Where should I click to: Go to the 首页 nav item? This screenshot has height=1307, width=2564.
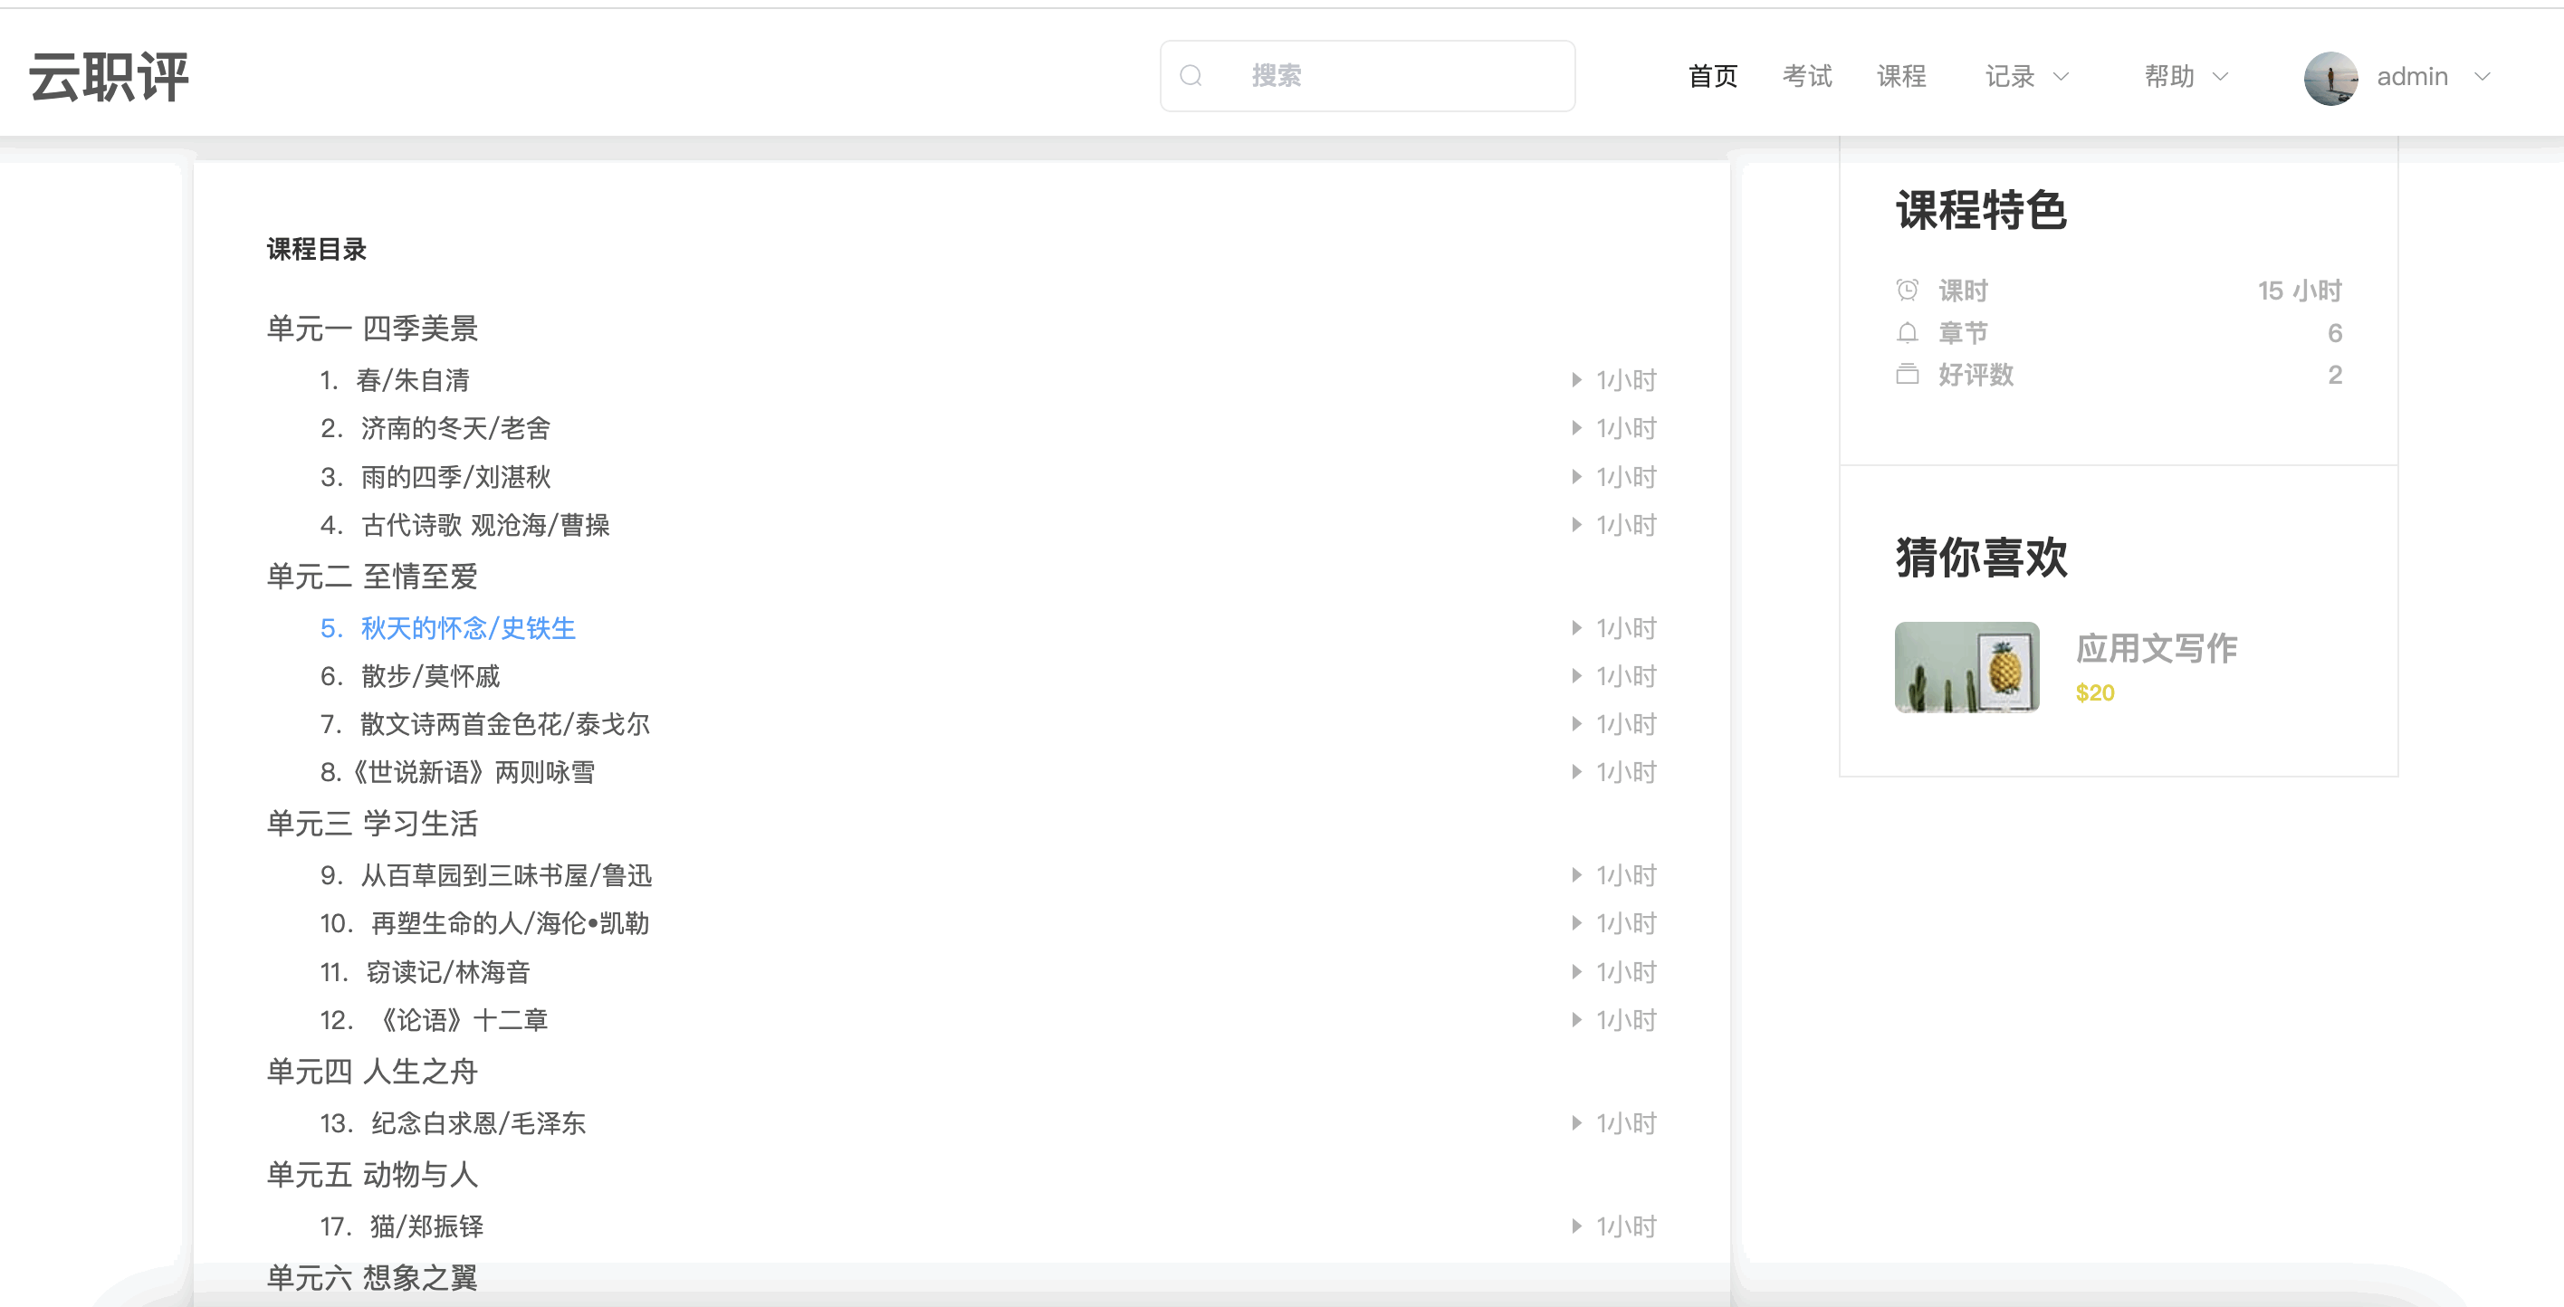tap(1713, 77)
